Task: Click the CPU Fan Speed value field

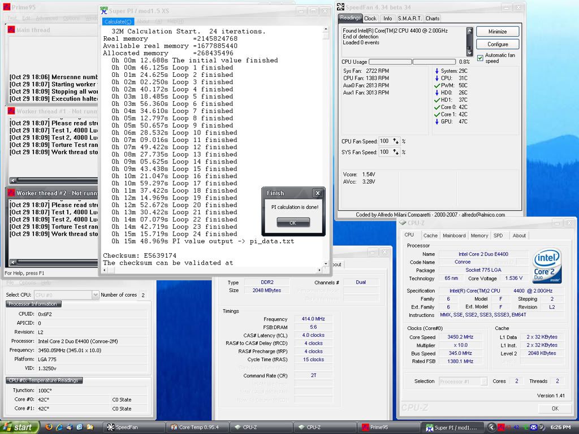Action: pos(384,141)
